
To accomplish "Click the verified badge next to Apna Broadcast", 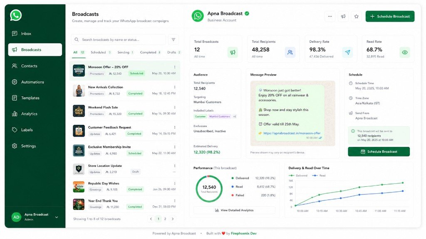I will click(x=247, y=13).
